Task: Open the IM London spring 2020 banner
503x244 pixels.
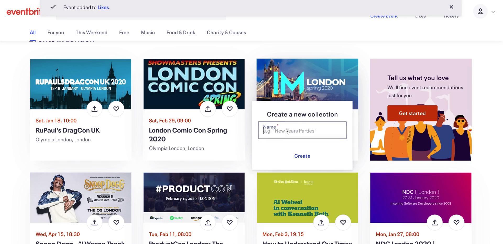Action: click(x=307, y=80)
